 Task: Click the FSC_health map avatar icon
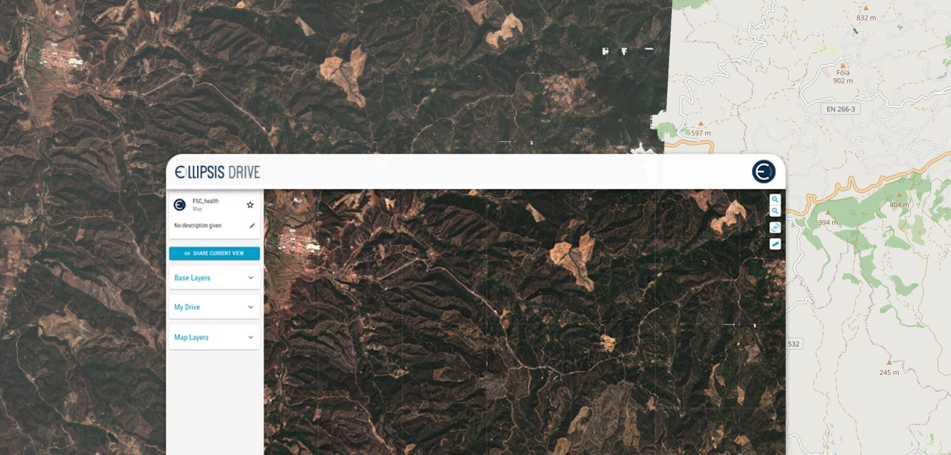tap(180, 204)
